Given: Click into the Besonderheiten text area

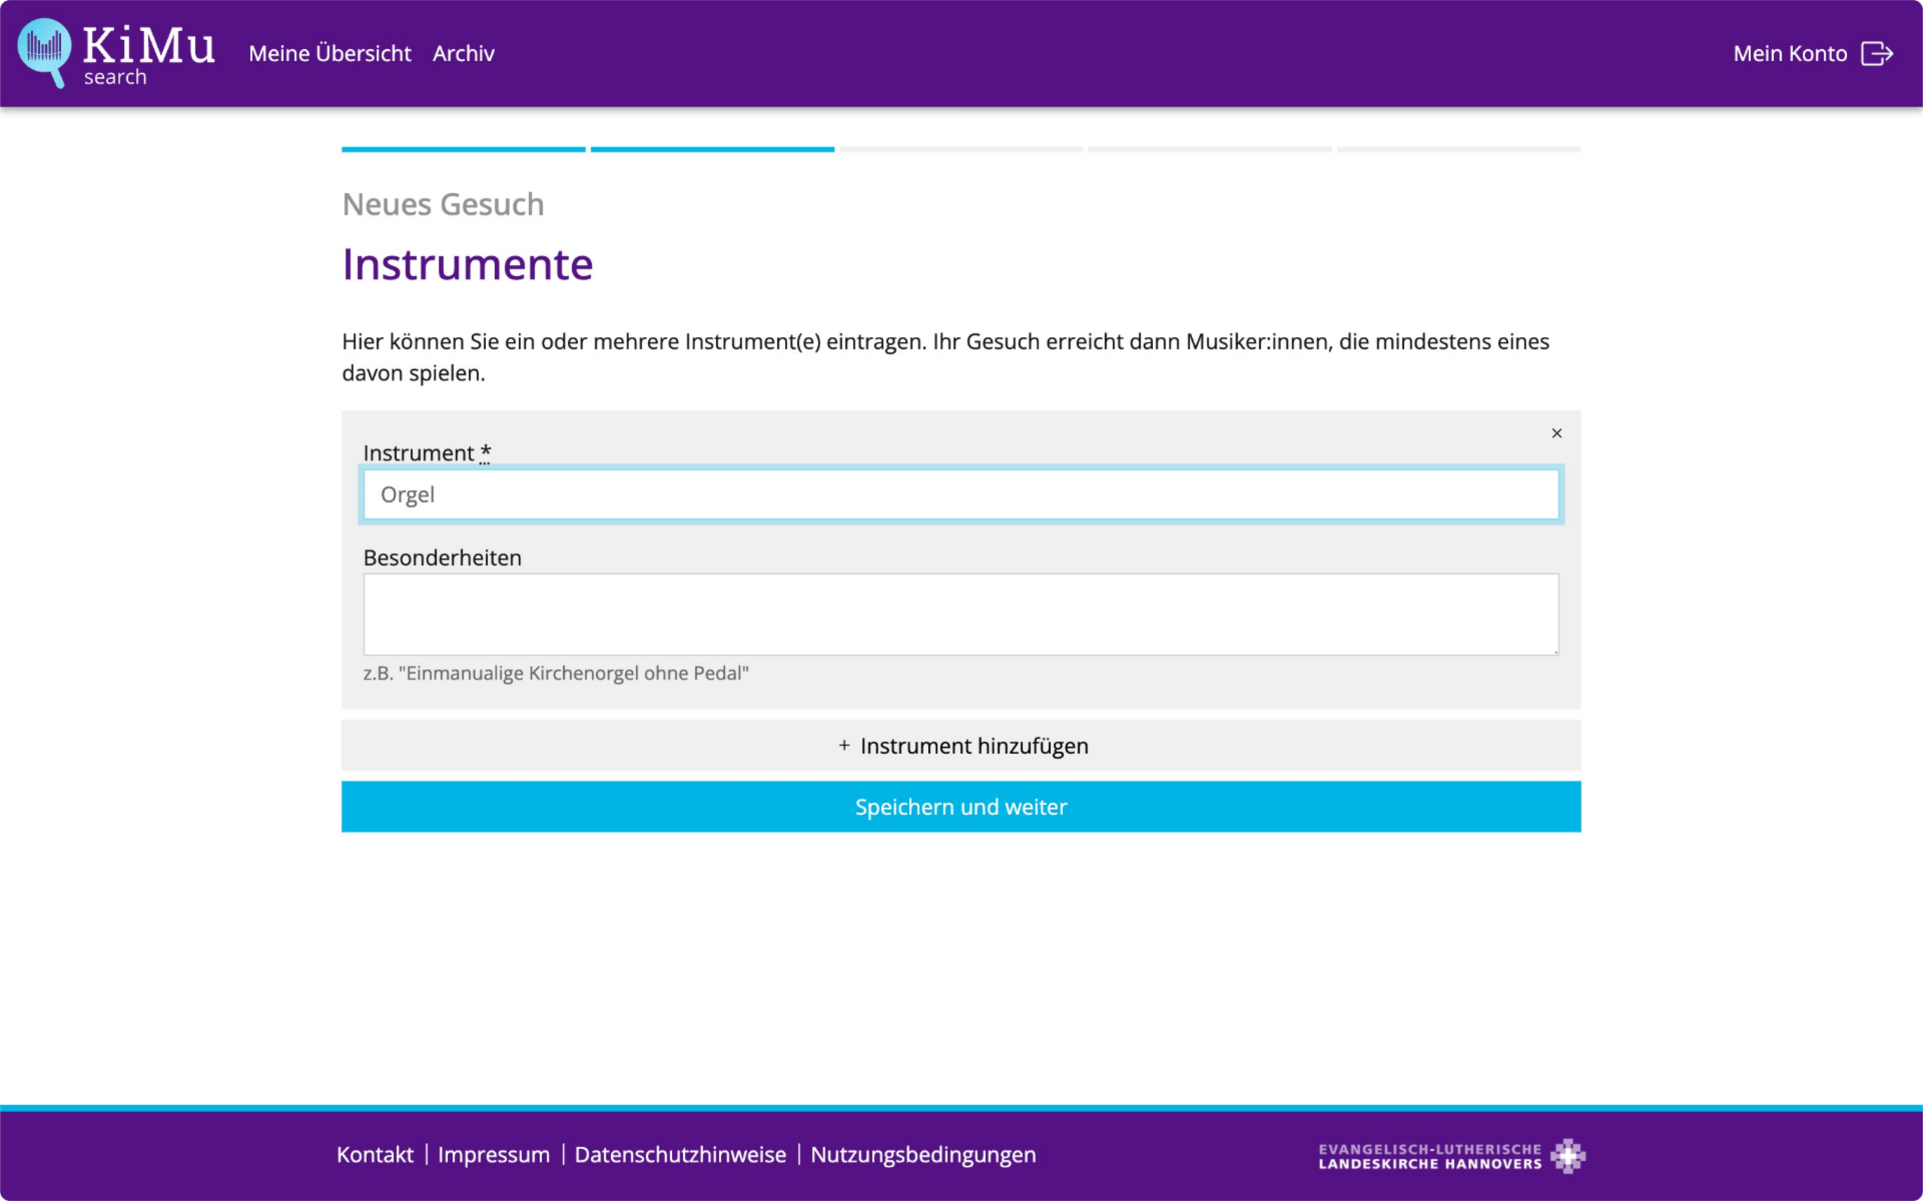Looking at the screenshot, I should click(x=961, y=614).
